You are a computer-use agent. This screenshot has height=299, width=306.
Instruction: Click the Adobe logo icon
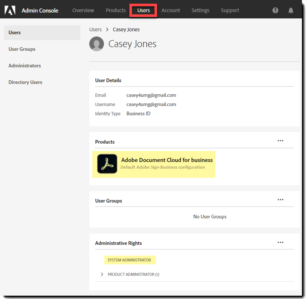pyautogui.click(x=10, y=10)
